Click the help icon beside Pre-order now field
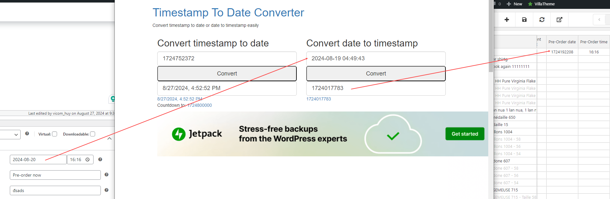 pos(107,175)
